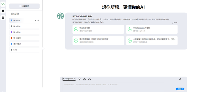
Task: Click the scissors screenshot tool
Action: coord(89,79)
